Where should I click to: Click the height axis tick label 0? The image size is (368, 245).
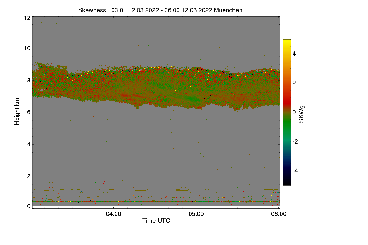click(x=29, y=206)
